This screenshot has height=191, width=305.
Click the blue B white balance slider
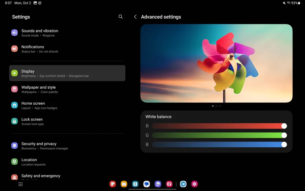point(219,145)
